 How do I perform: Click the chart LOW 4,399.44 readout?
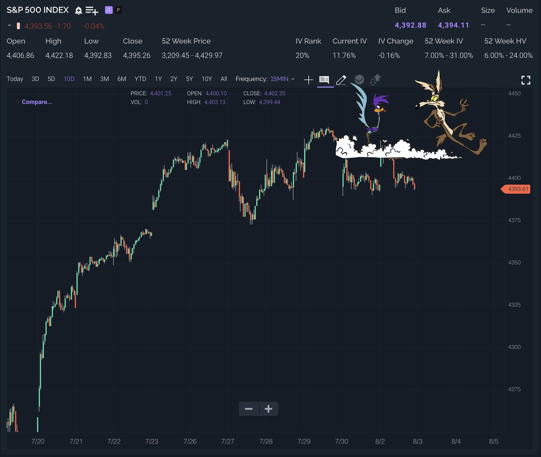261,102
